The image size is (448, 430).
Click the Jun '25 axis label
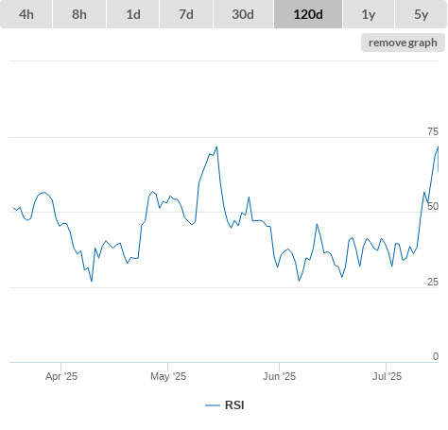[x=280, y=376]
